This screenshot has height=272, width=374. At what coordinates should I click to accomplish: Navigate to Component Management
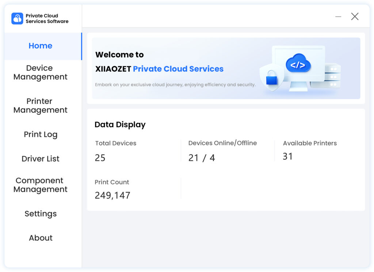tap(41, 185)
